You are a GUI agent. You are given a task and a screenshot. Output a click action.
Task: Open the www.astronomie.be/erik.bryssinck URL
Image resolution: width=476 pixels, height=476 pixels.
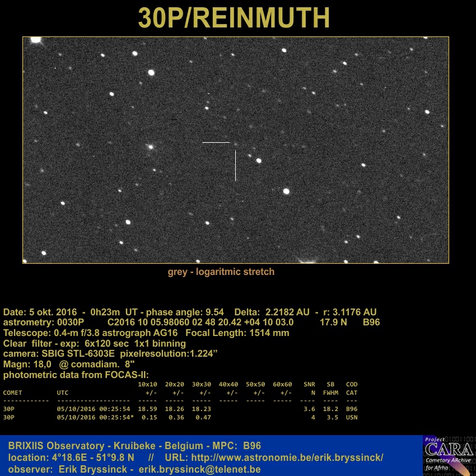287,458
